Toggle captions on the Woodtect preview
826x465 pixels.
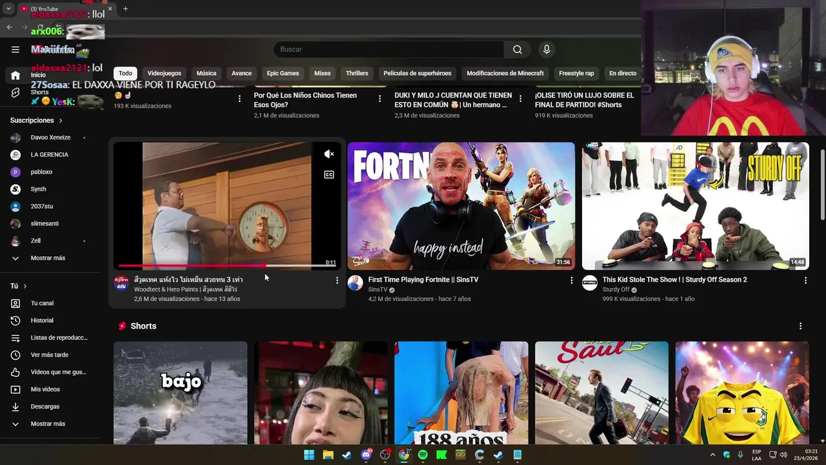coord(329,174)
